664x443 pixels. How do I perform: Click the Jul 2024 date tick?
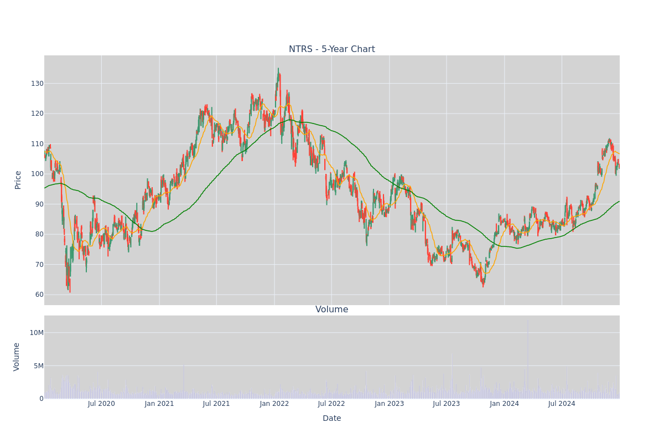click(x=562, y=404)
